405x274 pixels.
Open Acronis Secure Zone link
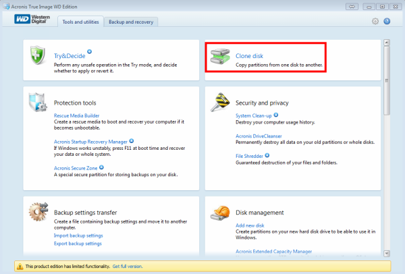click(76, 168)
